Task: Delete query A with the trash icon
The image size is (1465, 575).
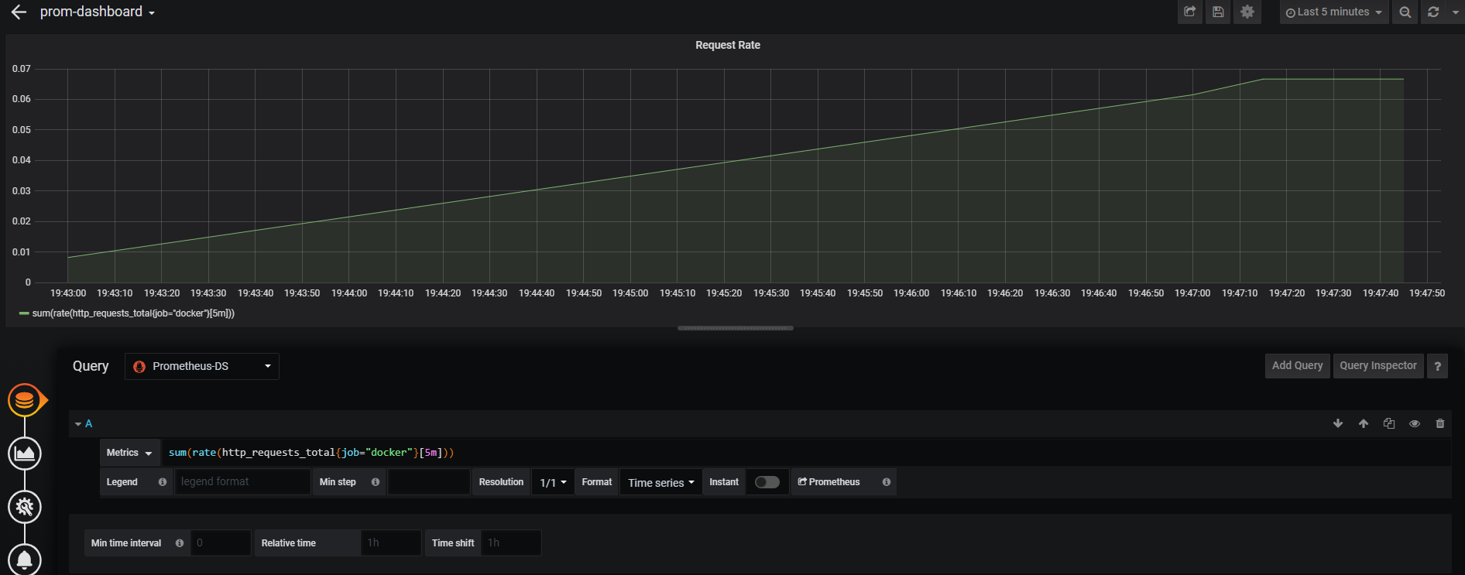Action: click(1440, 423)
